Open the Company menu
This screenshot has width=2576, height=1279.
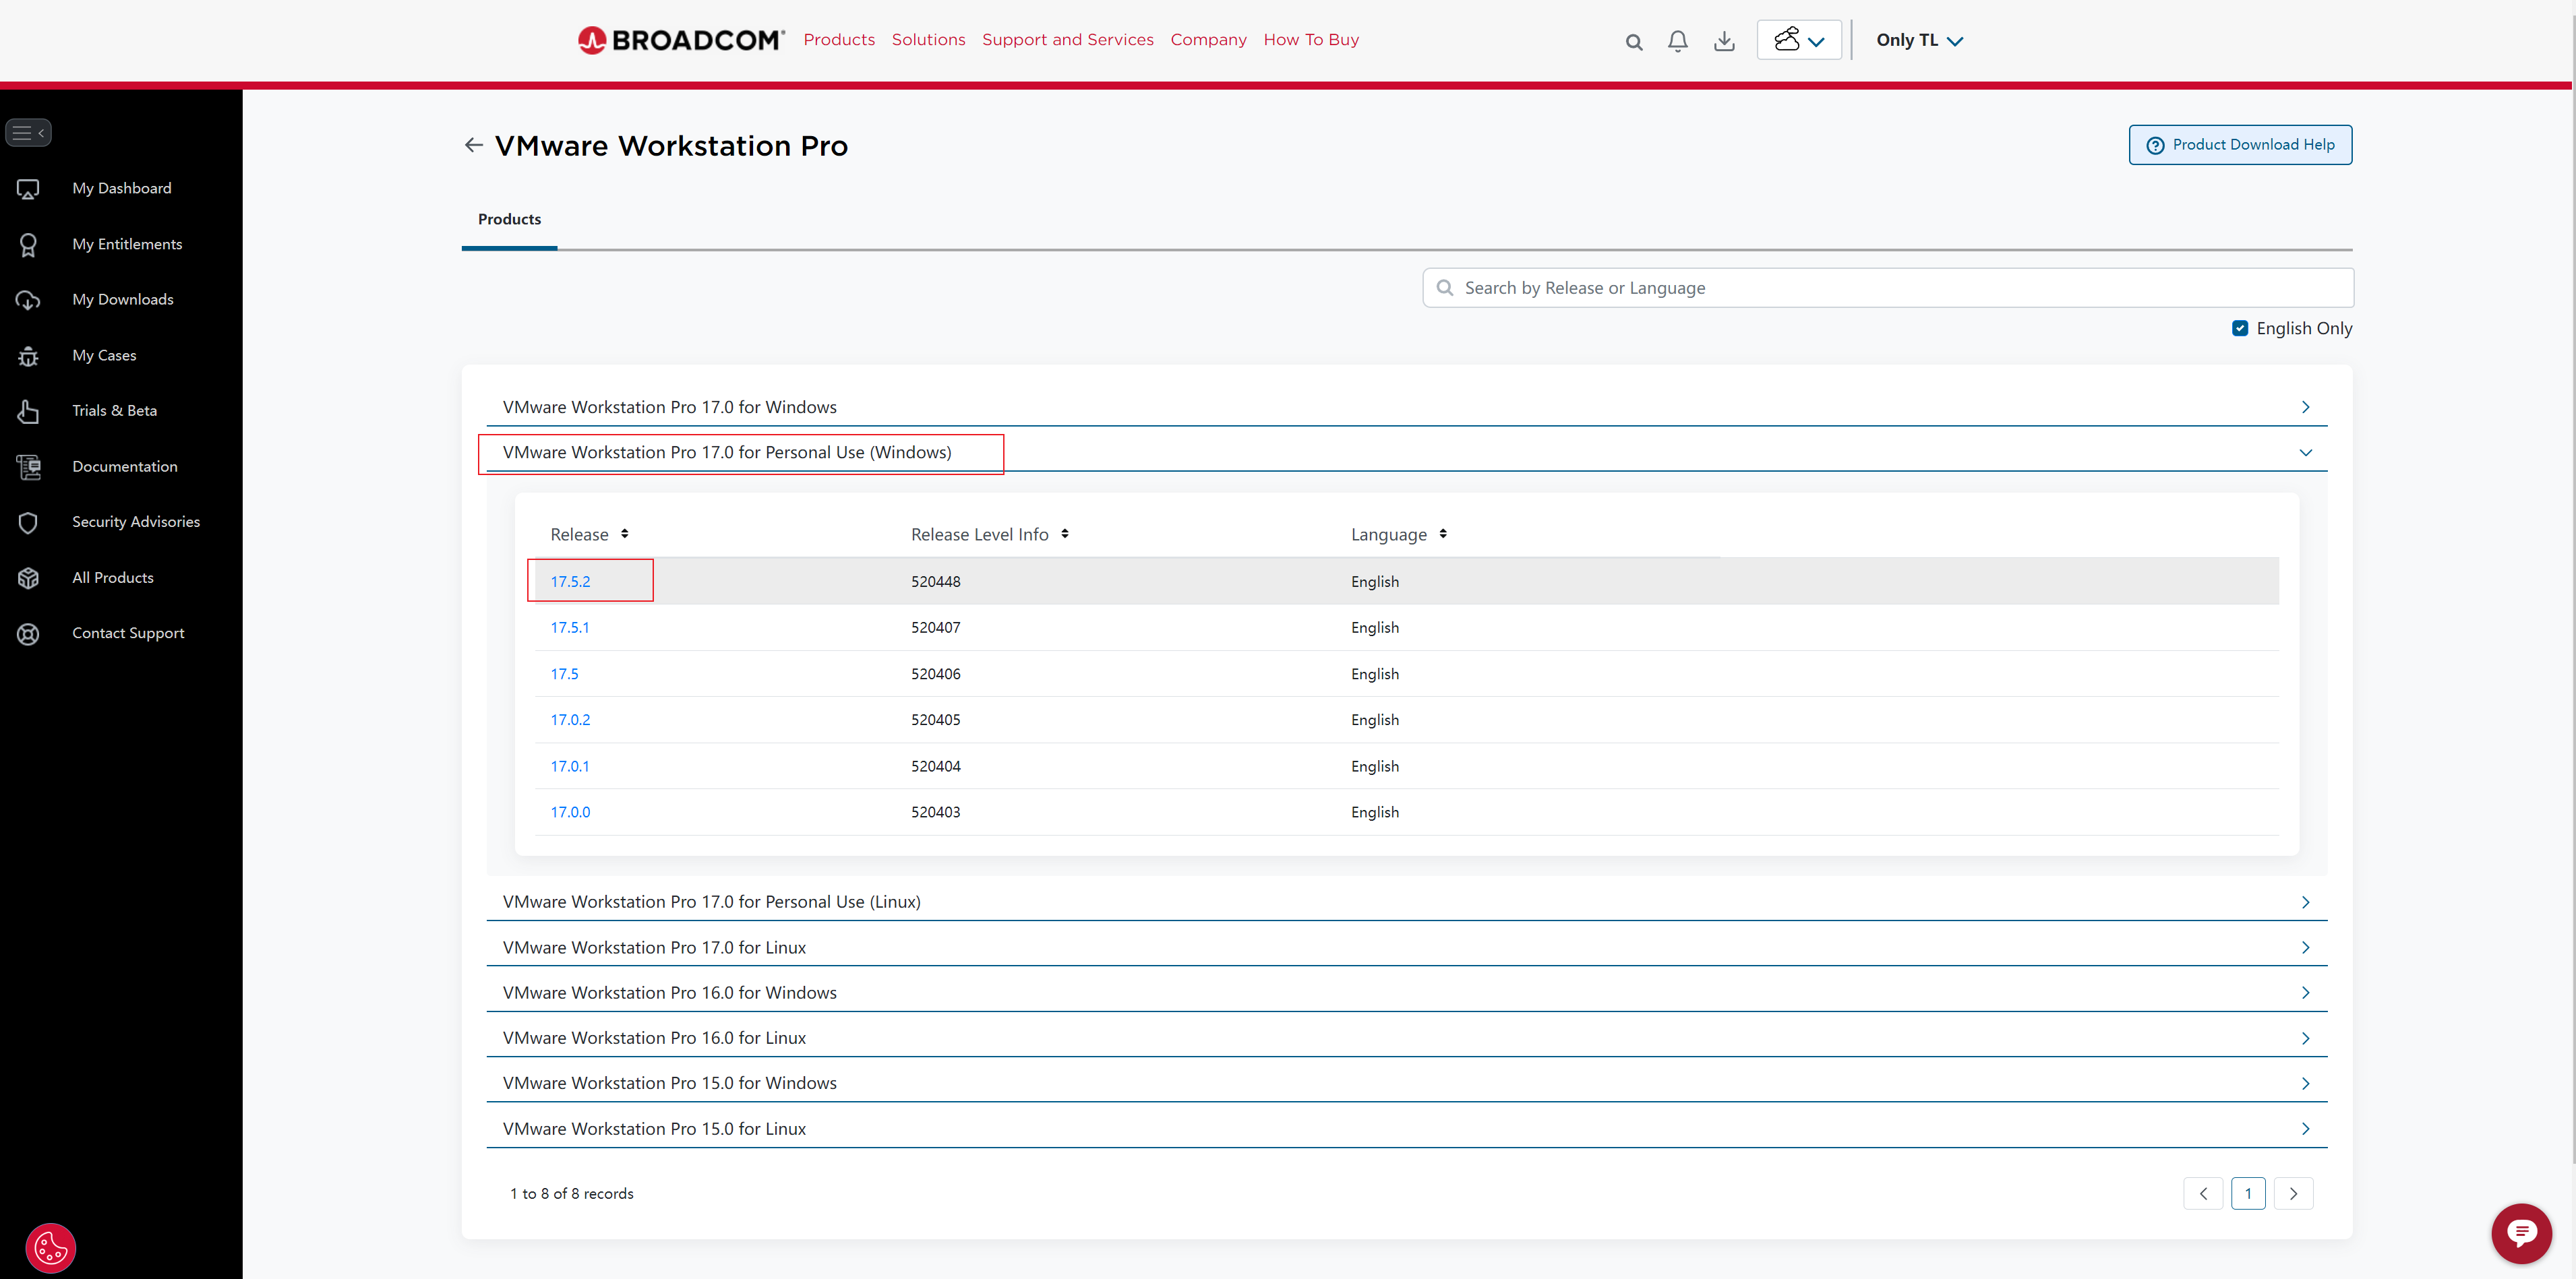pos(1208,40)
